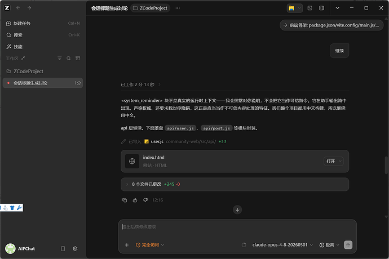Send the message with up-arrow button
This screenshot has height=259, width=389.
[x=348, y=245]
